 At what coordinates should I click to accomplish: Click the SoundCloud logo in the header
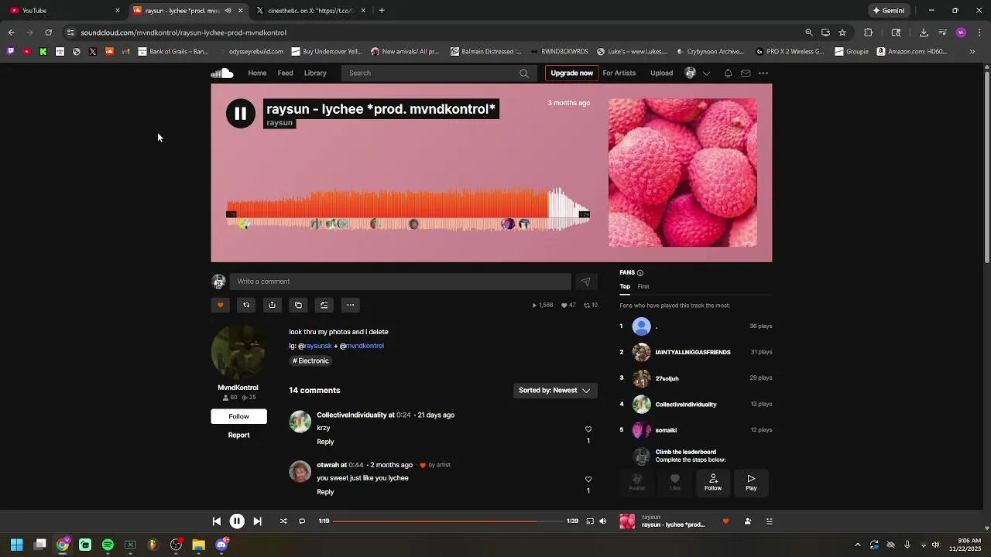[x=222, y=73]
